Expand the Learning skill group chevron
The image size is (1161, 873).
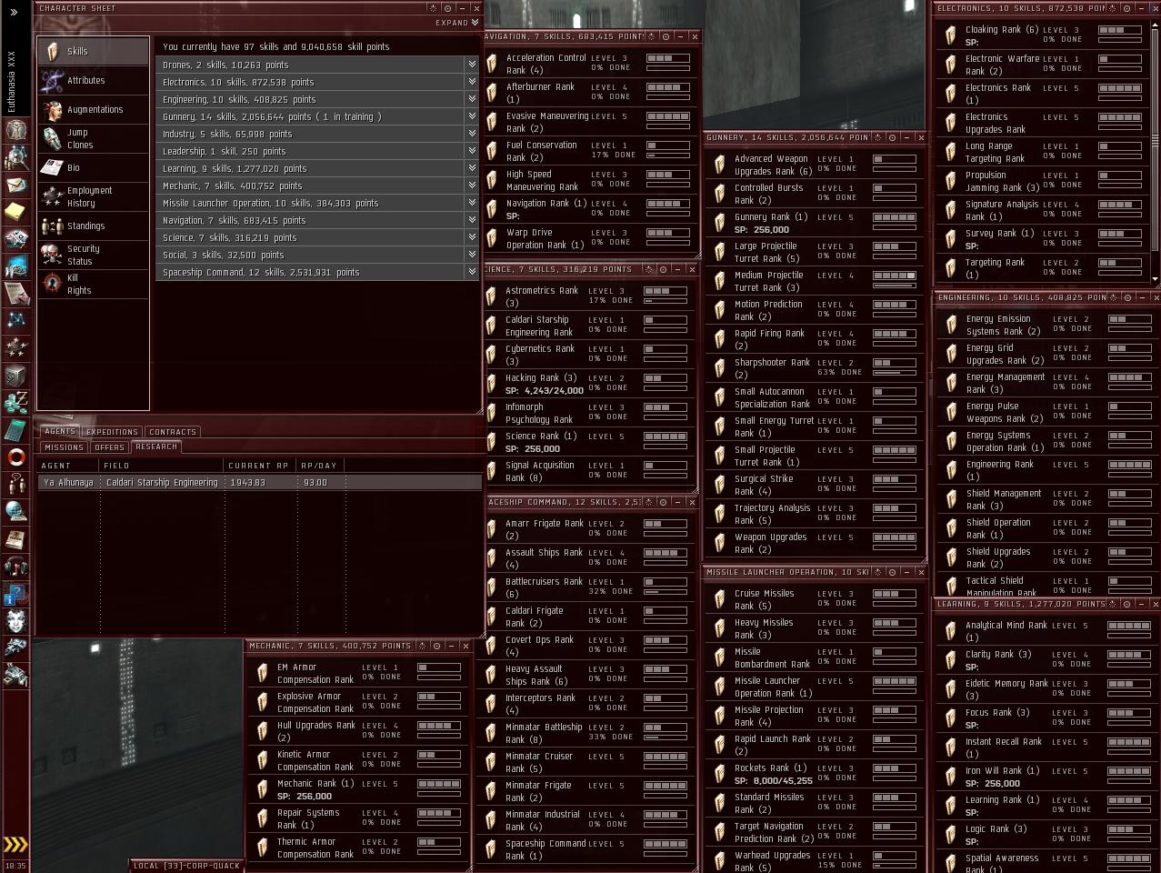click(x=472, y=168)
